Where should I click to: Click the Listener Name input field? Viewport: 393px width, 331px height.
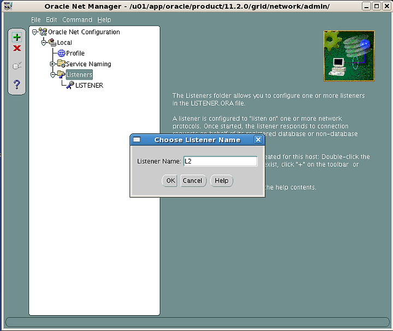[x=221, y=161]
